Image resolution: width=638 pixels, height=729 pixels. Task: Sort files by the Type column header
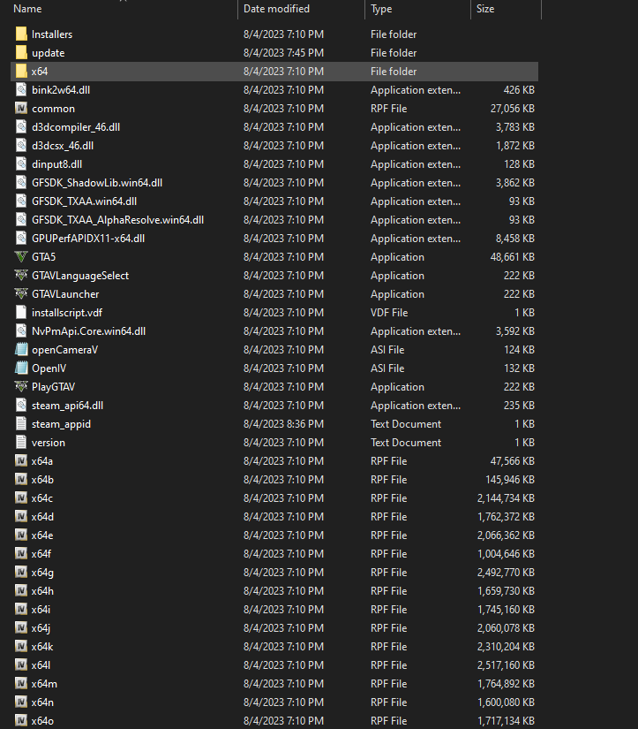click(381, 9)
